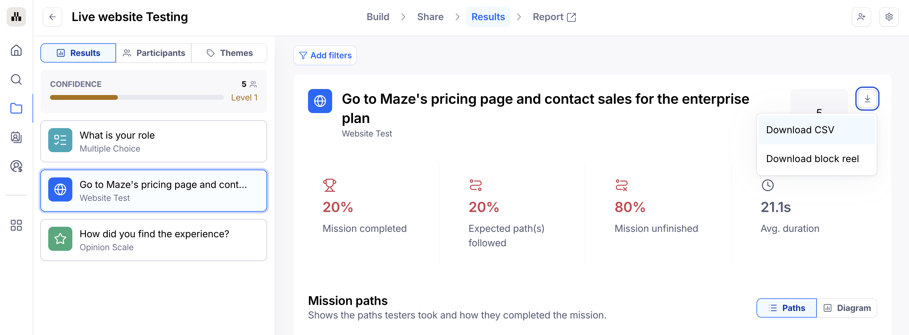Switch to Diagram view toggle

click(x=847, y=308)
